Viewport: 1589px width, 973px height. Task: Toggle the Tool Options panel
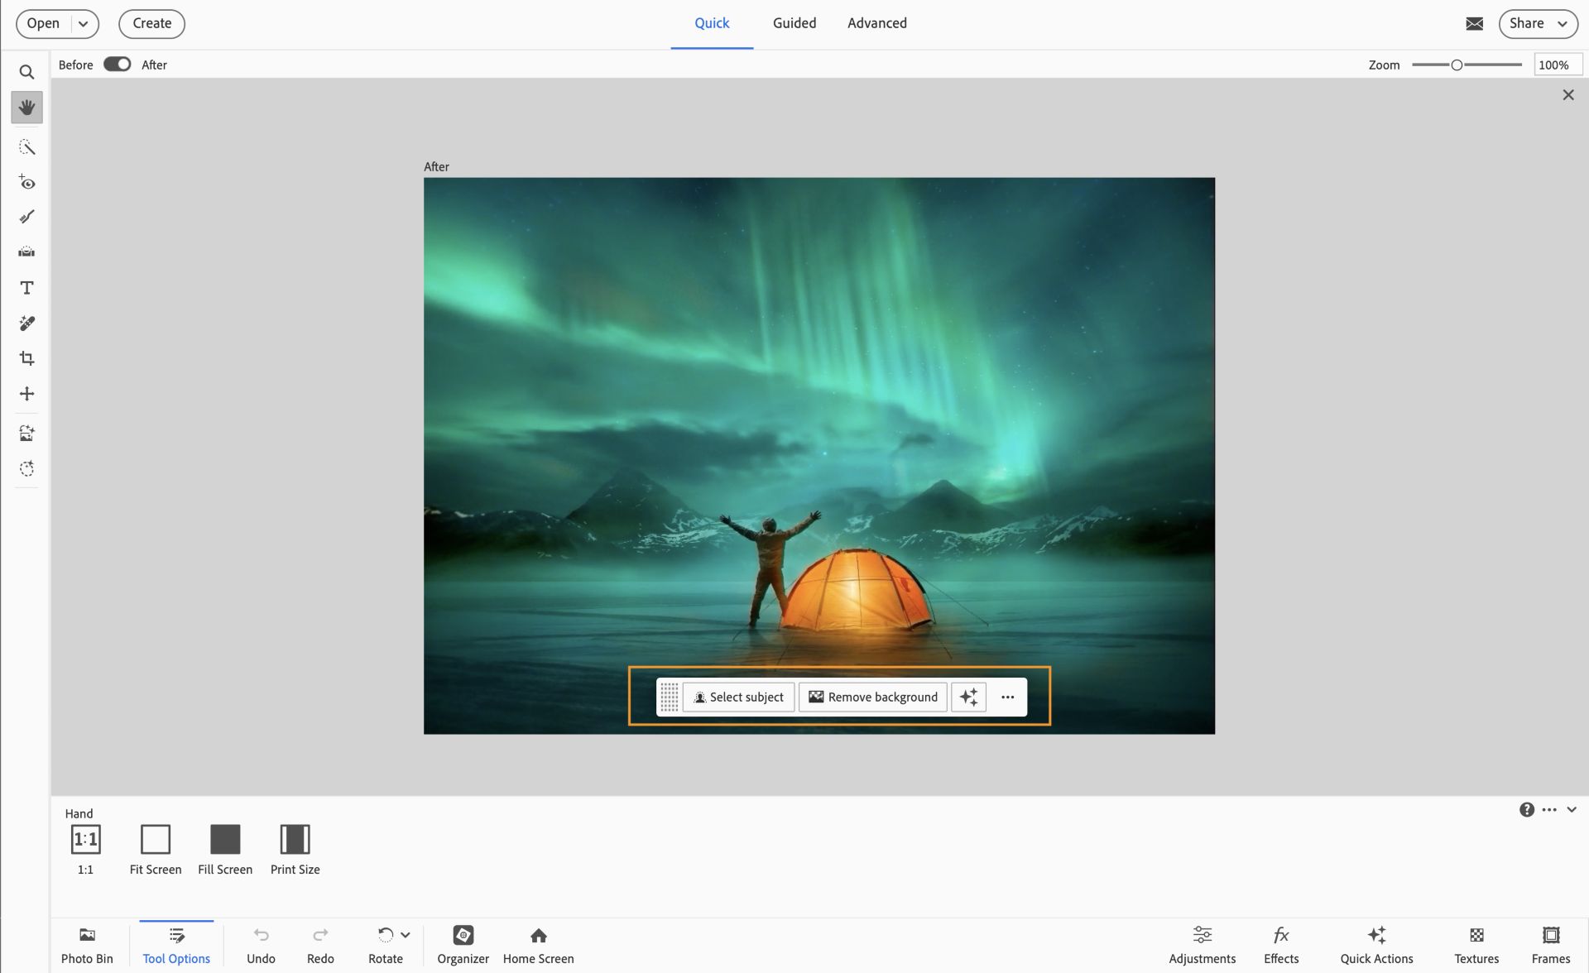(x=176, y=945)
